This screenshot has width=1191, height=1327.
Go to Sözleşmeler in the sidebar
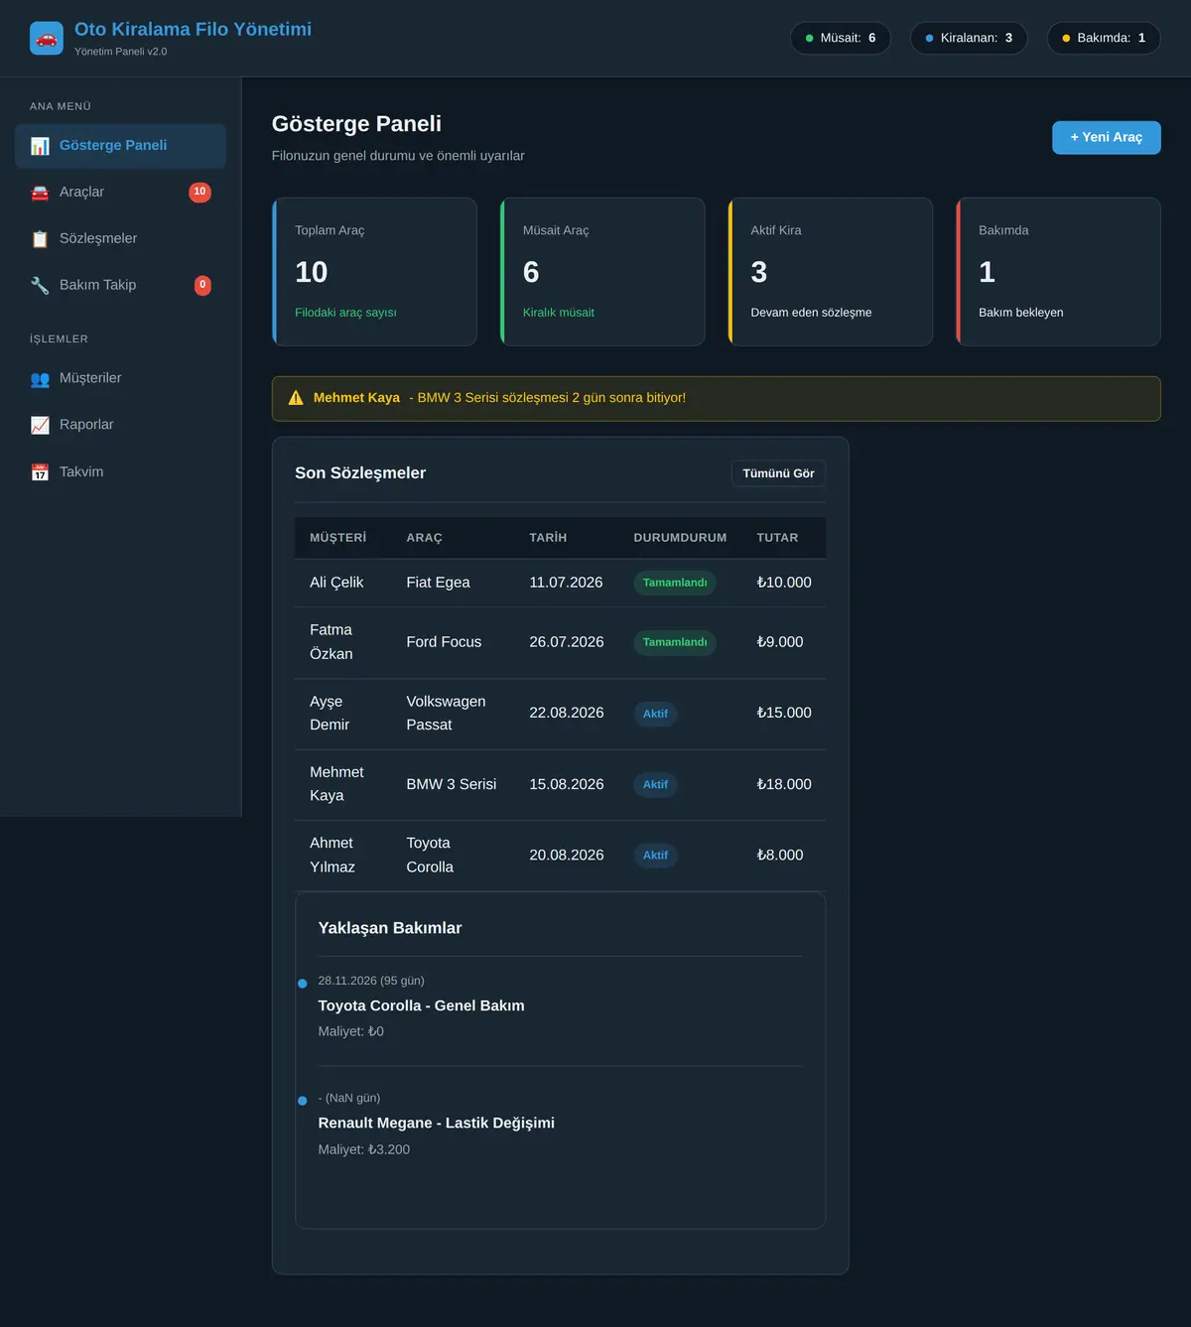pos(120,239)
